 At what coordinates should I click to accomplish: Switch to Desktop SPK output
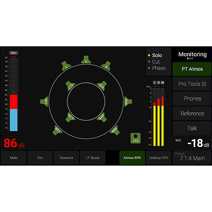point(158,158)
